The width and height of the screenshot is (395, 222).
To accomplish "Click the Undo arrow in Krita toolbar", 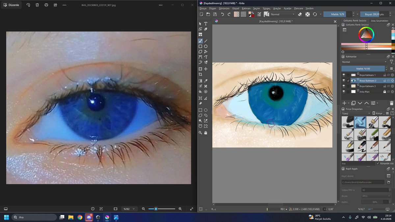I will coord(223,14).
